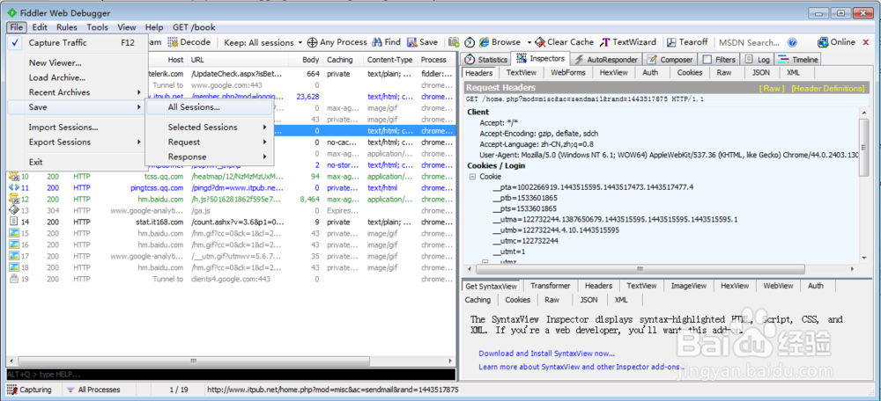881x401 pixels.
Task: Click the [Header Definitions] link
Action: click(827, 89)
